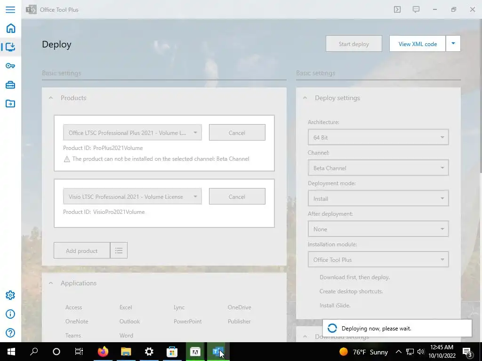The height and width of the screenshot is (361, 482).
Task: Open the Installation module dropdown
Action: 378,259
